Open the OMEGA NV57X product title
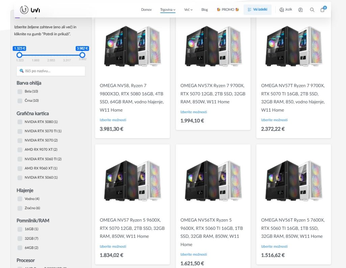The image size is (346, 268). 213,94
